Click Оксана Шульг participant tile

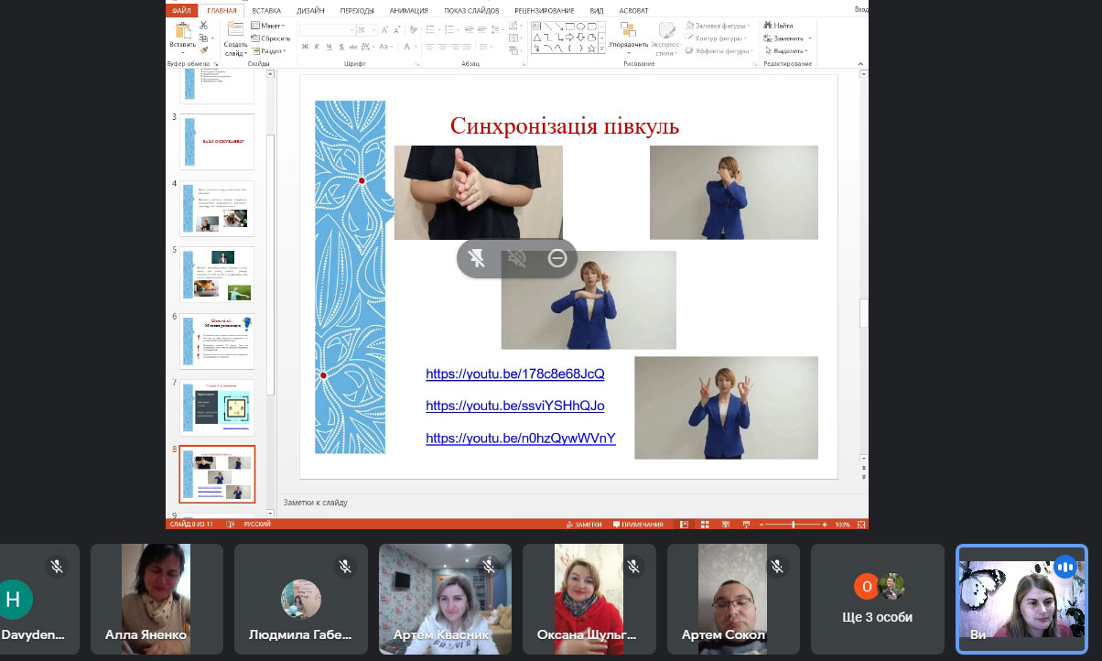click(x=589, y=599)
